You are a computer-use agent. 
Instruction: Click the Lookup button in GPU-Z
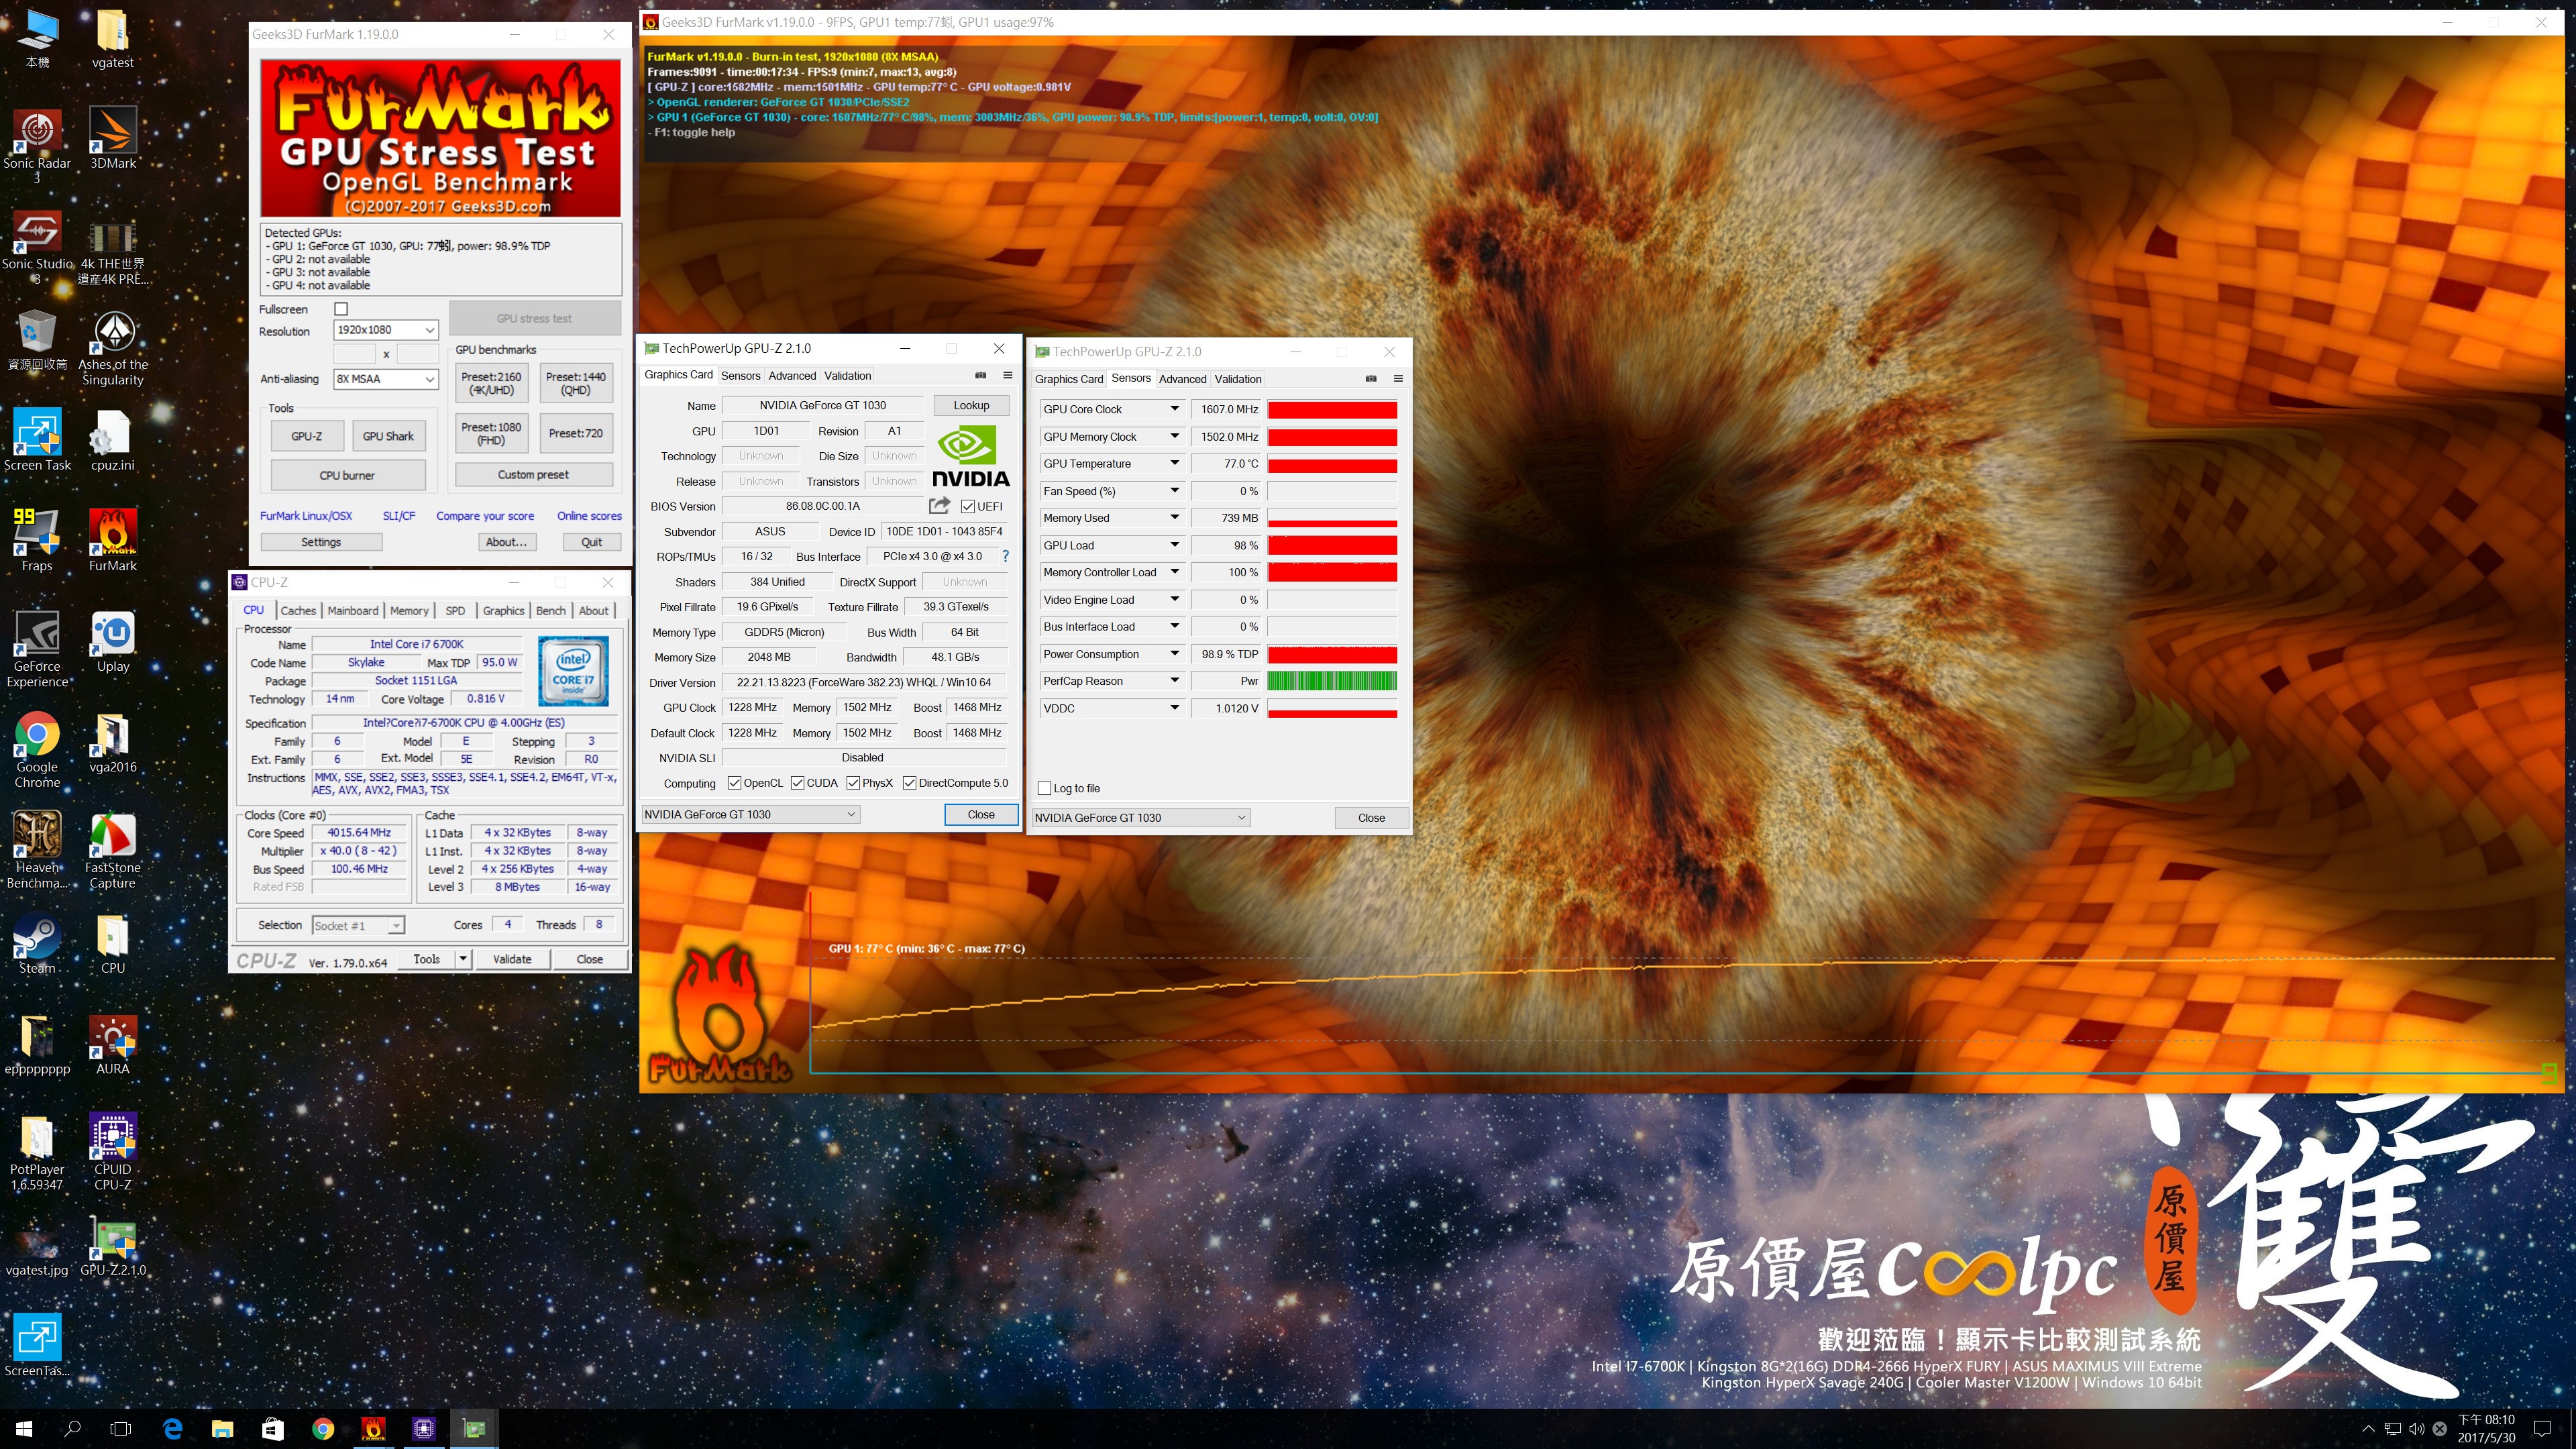(971, 406)
